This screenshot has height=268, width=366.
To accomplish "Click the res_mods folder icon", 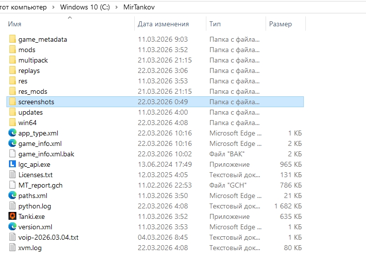I will [12, 91].
